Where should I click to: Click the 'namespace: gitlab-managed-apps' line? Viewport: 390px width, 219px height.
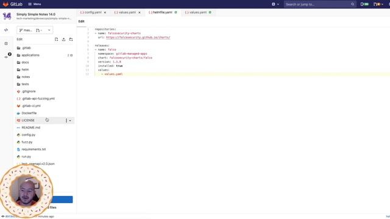[x=122, y=54]
